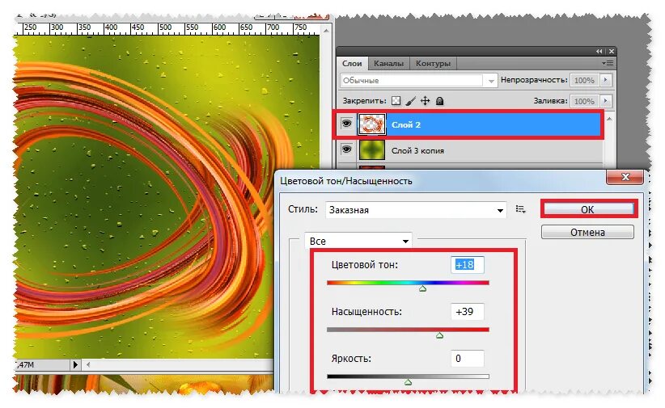Click the Яркость value field 0
665x408 pixels.
tap(467, 359)
